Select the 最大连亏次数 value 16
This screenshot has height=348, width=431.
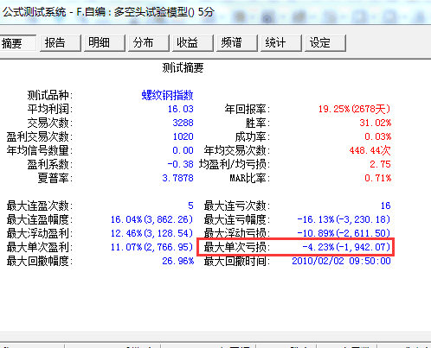click(386, 206)
